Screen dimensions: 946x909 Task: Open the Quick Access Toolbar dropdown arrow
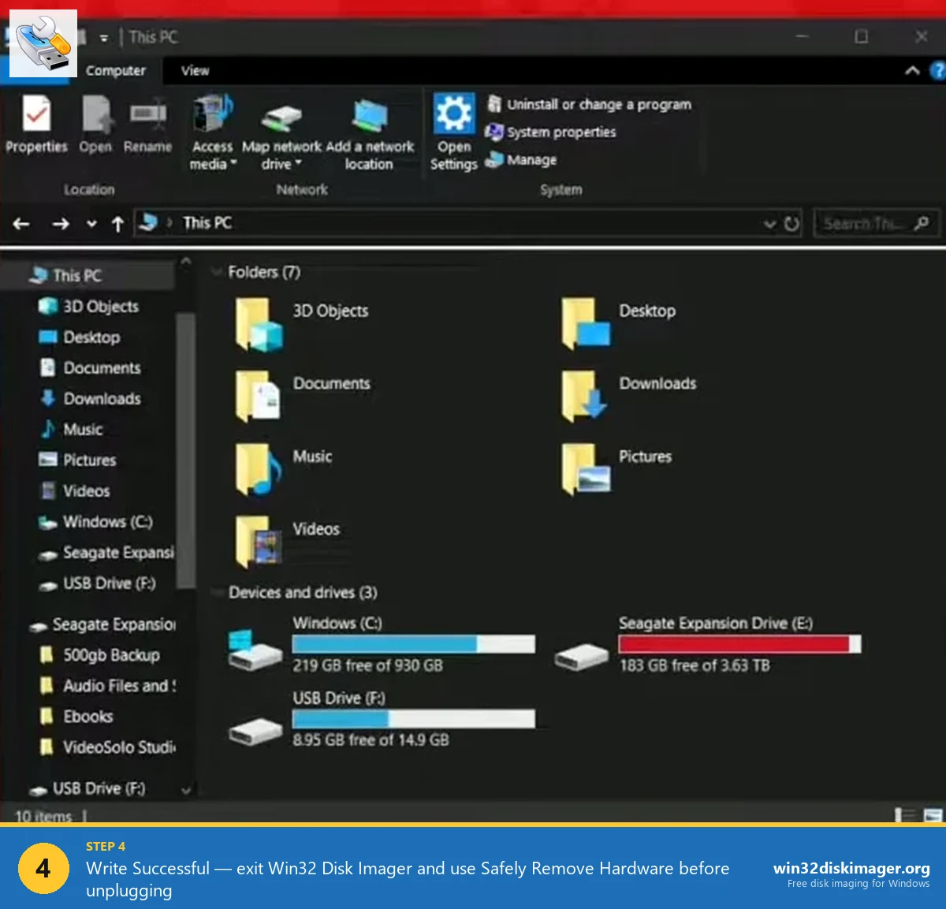click(102, 36)
